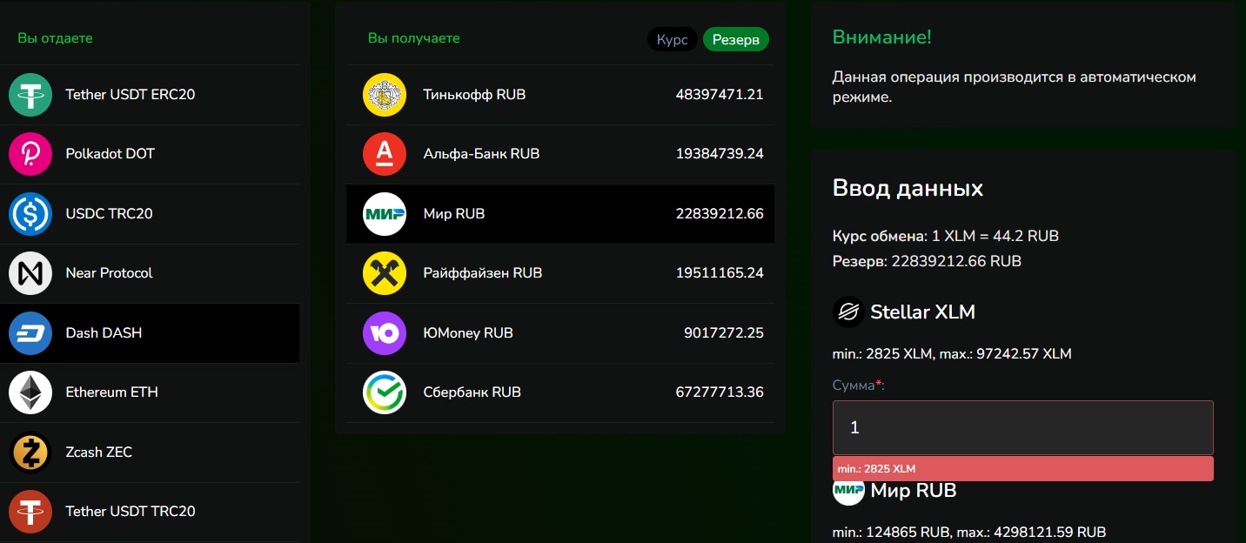Click the Резерв 22839212.66 RUB line
Screen dimensions: 1246x543
[x=927, y=261]
